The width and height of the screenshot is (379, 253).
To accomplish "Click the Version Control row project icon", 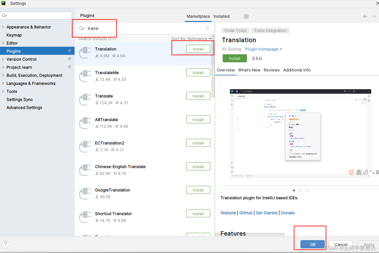I will [70, 59].
